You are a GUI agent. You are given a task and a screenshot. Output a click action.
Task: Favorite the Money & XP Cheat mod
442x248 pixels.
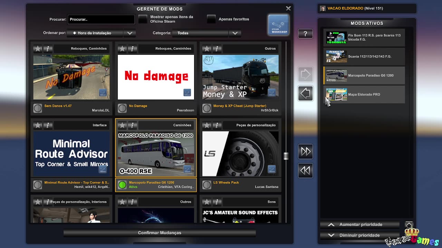pyautogui.click(x=207, y=49)
